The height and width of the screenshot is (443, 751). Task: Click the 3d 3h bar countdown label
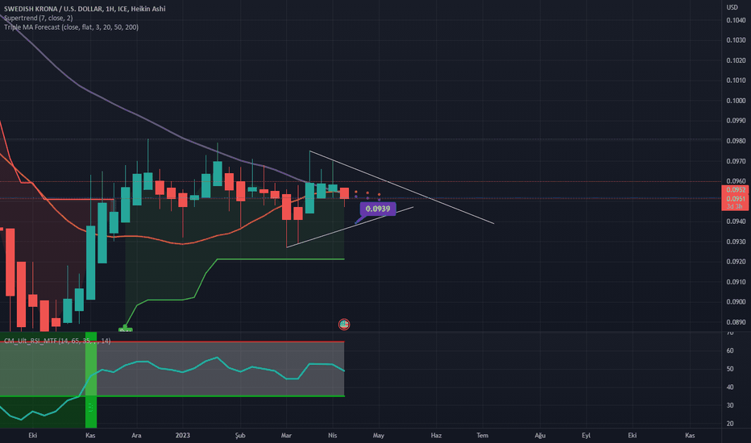tap(735, 206)
